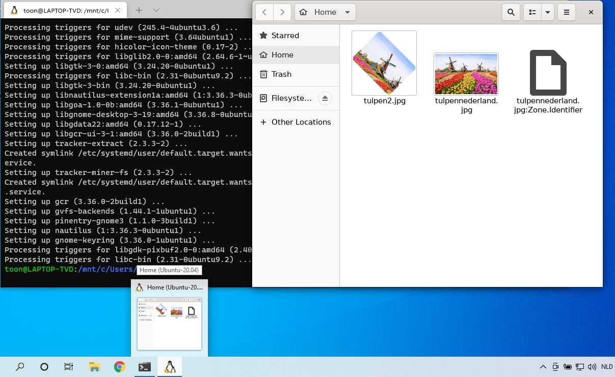The image size is (615, 377).
Task: Click the line 'Setting up gnome-keyring' in terminal
Action: (x=110, y=240)
